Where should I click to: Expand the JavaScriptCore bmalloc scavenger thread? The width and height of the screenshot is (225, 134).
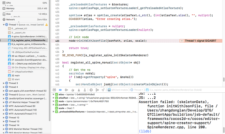[x=4, y=99]
